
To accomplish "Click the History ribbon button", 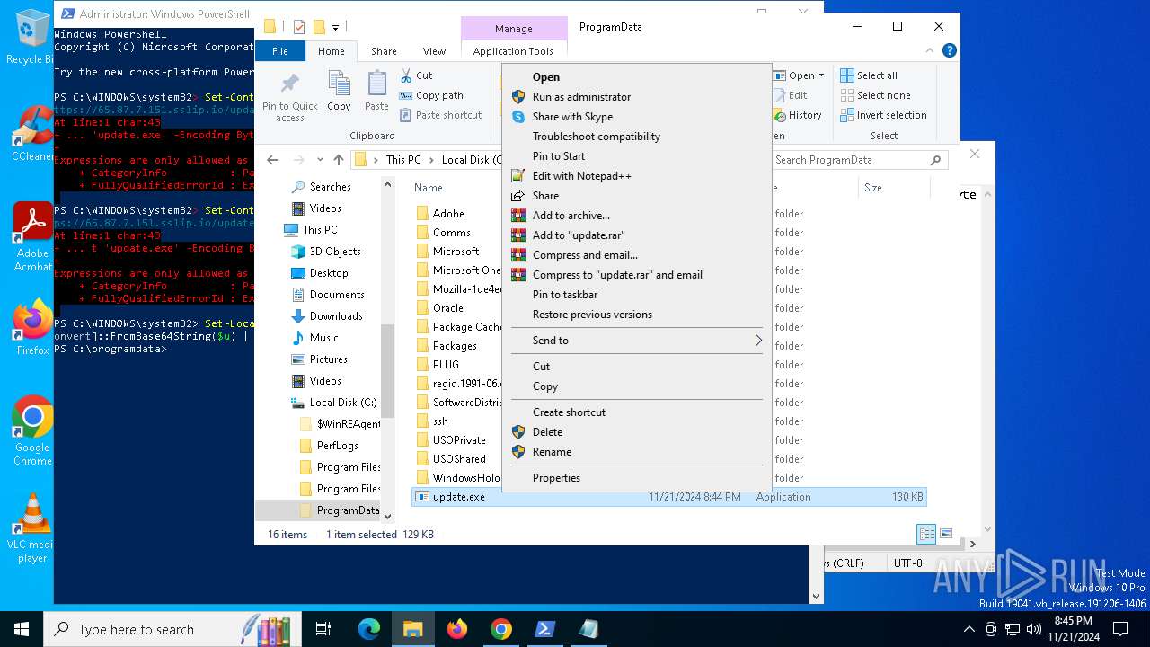I will [797, 115].
